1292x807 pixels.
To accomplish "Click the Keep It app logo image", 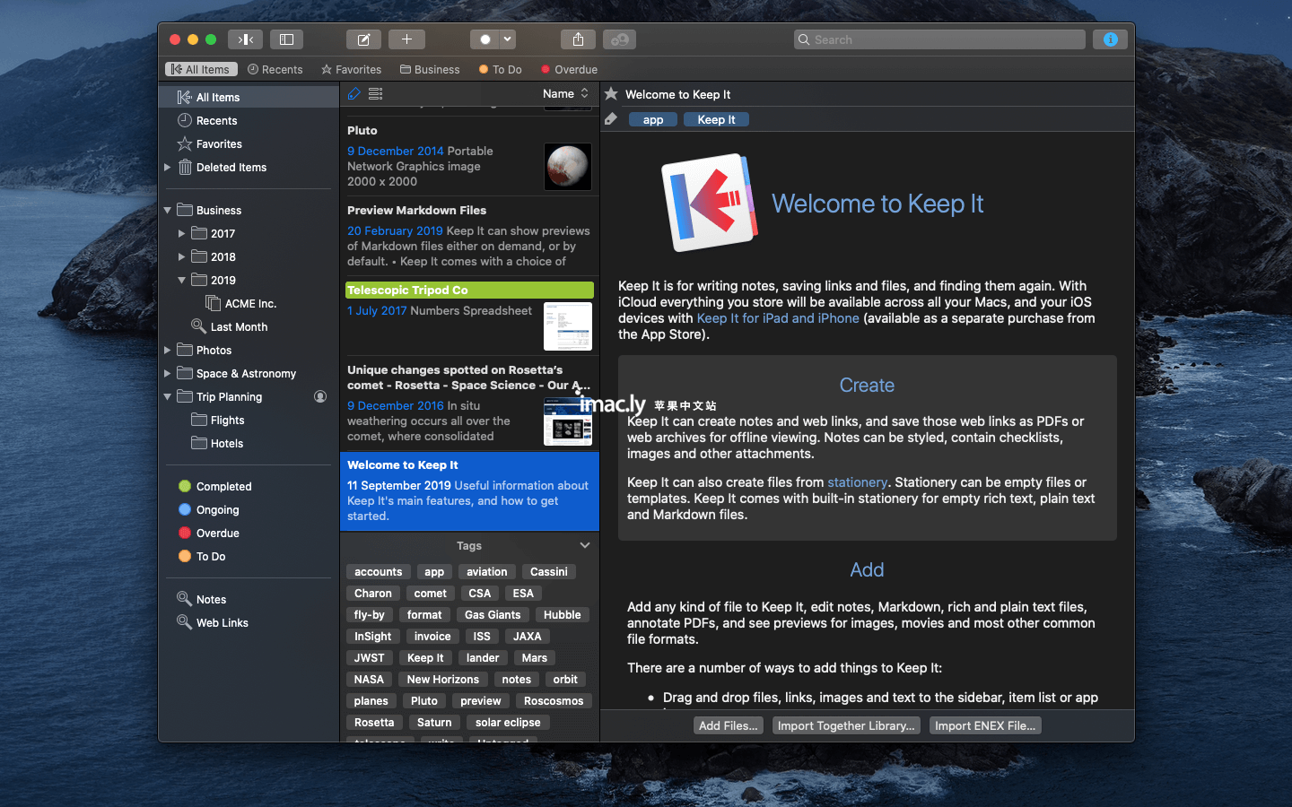I will 709,203.
